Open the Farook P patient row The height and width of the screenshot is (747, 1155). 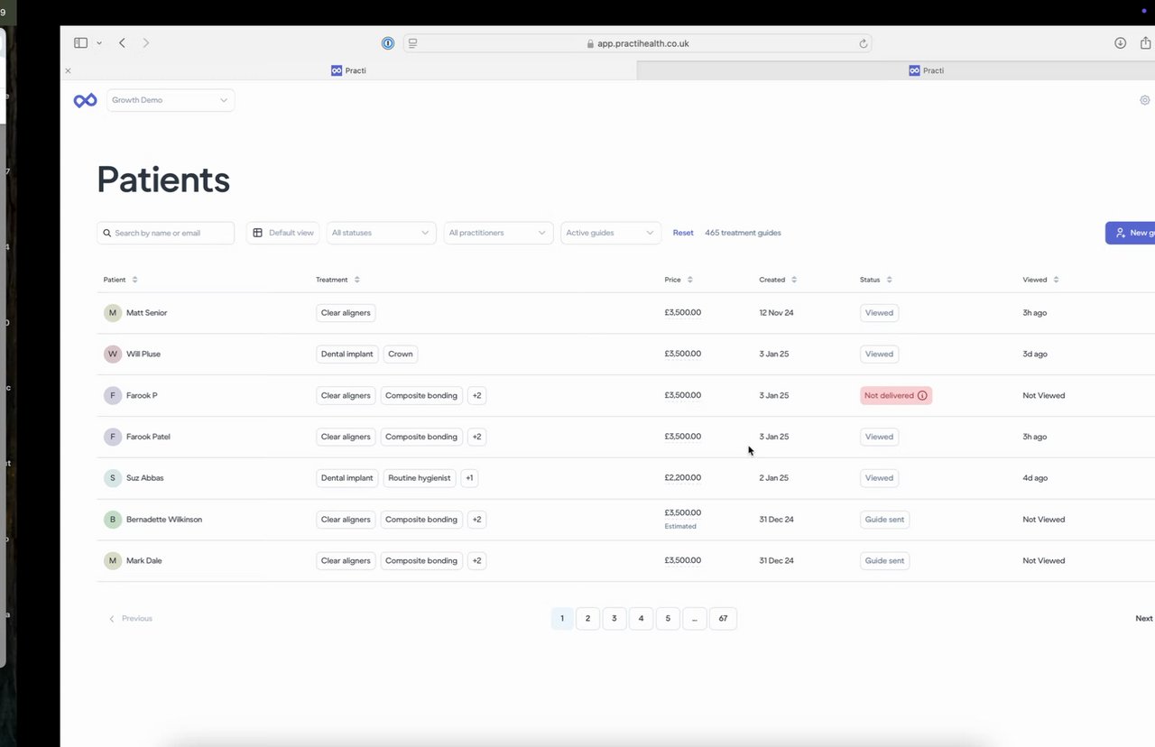(x=625, y=395)
